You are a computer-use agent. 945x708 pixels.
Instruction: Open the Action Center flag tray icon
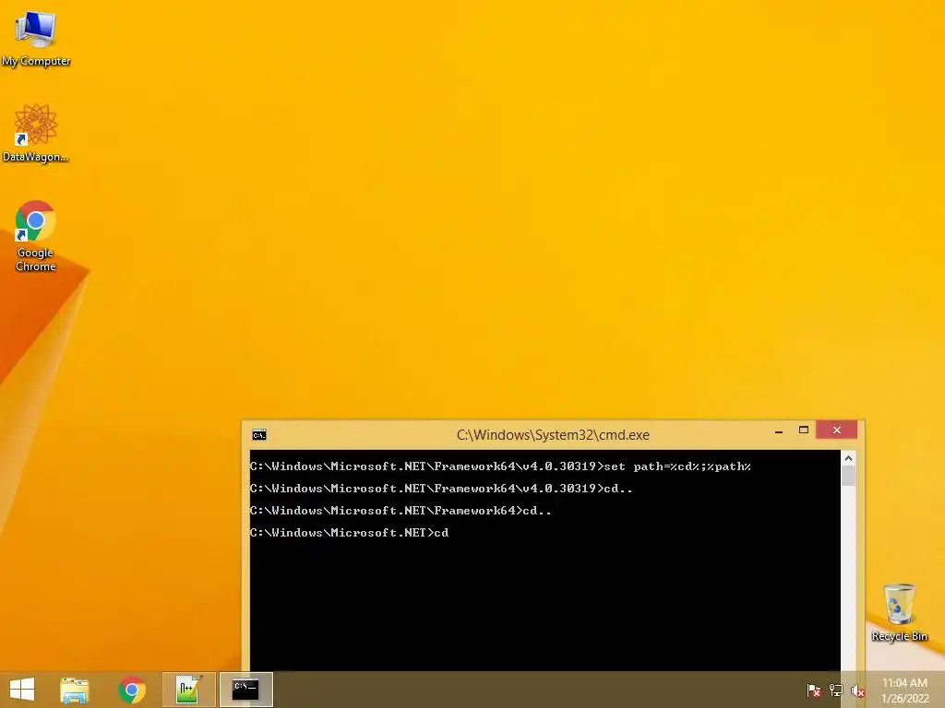coord(813,690)
